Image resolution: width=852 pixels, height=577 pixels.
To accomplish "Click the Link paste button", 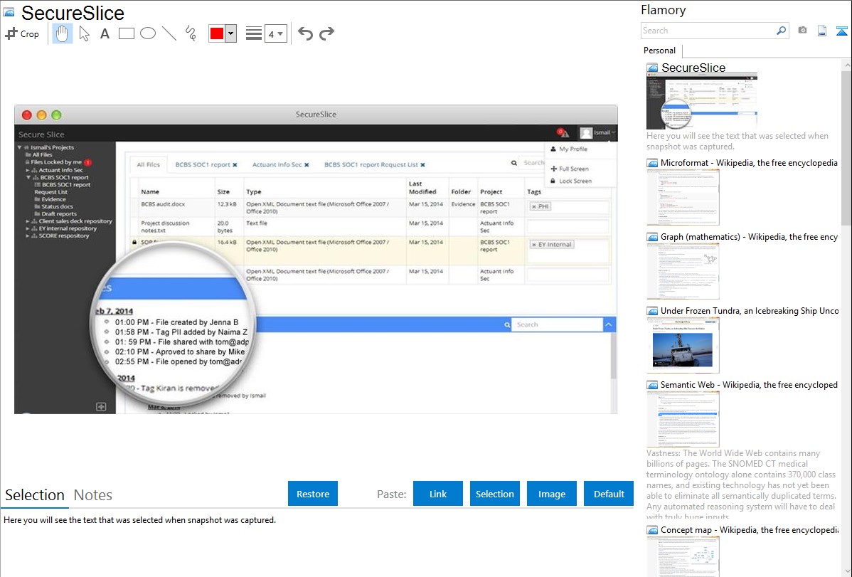I will pyautogui.click(x=438, y=494).
